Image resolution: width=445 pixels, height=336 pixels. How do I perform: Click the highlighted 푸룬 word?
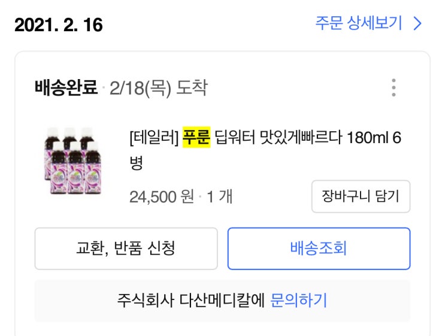pos(196,138)
